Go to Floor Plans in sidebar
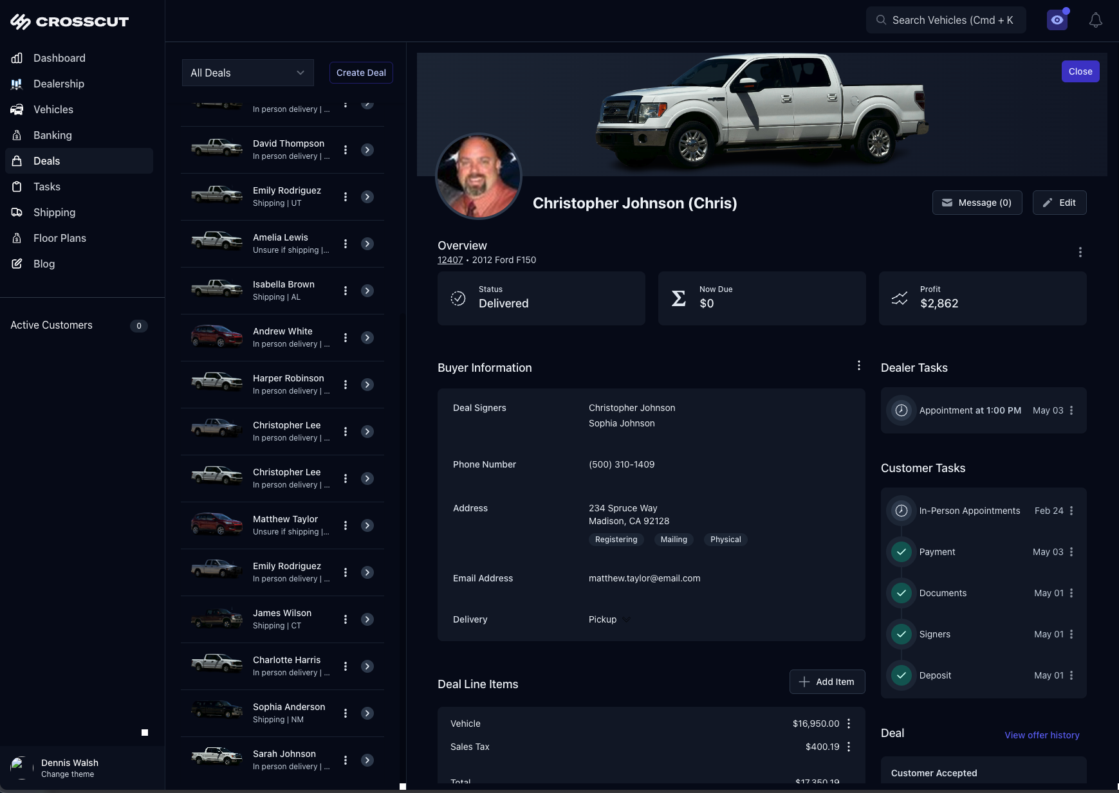 pos(60,238)
